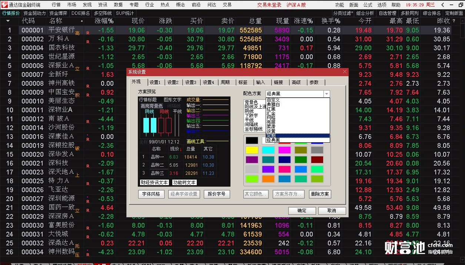This screenshot has width=465, height=265.
Task: Switch to the 设置1 tab
Action: 155,82
